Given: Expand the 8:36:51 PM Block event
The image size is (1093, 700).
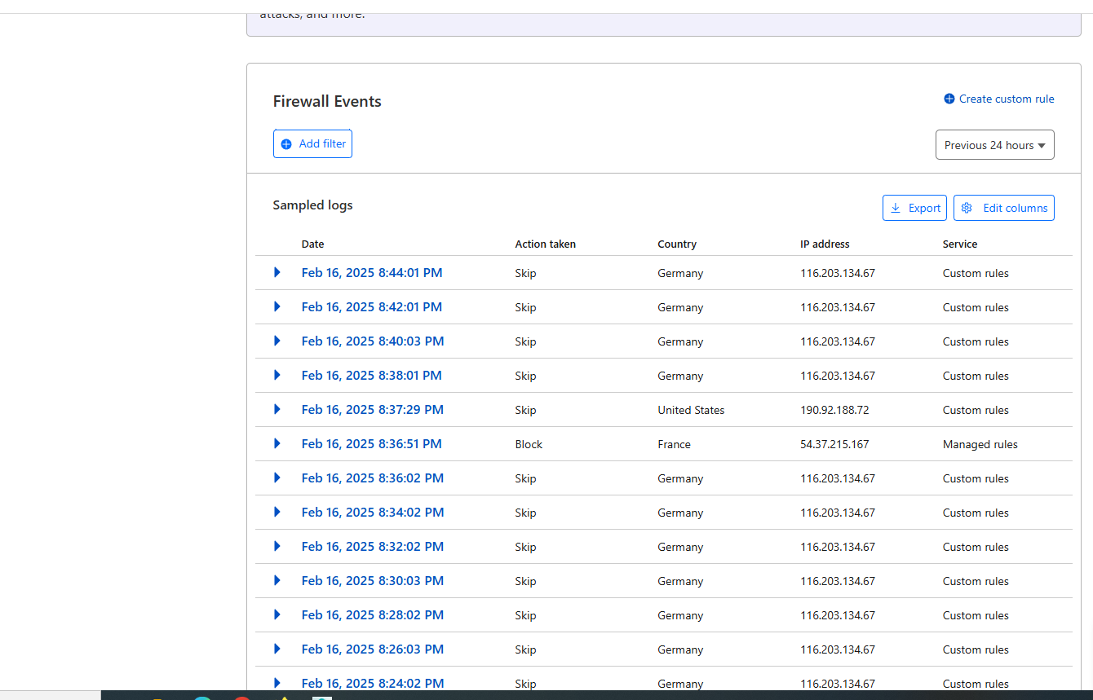Looking at the screenshot, I should [x=277, y=443].
